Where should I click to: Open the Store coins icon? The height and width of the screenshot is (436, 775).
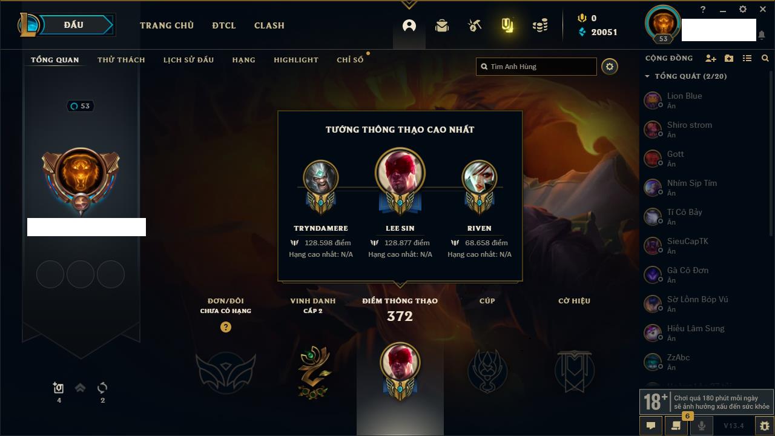pos(540,25)
